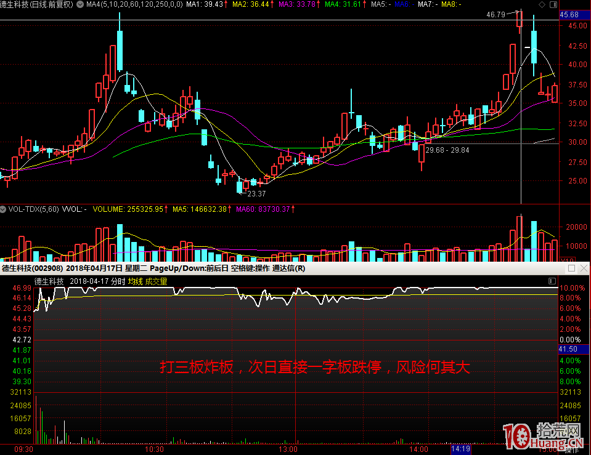
Task: Click the 德生科技 2018-04-17 label in the intraday header
Action: [x=71, y=281]
